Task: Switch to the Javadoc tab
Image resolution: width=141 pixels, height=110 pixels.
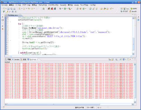Action: [x=16, y=59]
